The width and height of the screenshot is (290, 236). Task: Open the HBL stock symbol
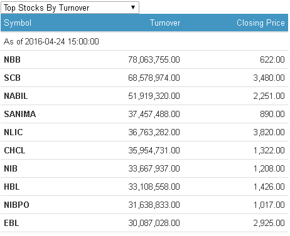12,187
